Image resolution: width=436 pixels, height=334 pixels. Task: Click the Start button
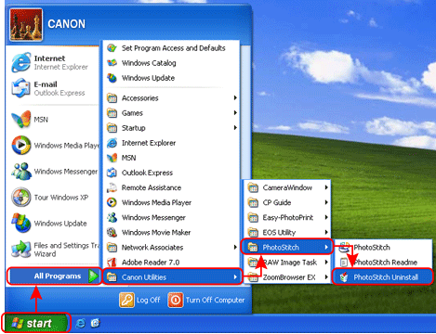(x=36, y=323)
